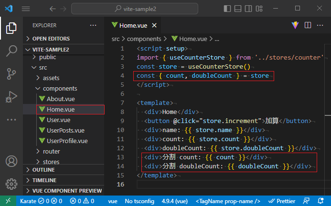The image size is (331, 206).
Task: Open the remote window button in status bar
Action: (x=8, y=201)
